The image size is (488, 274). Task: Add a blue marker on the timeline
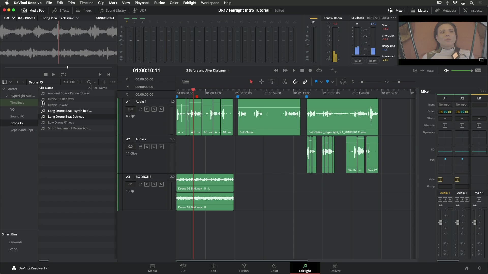(327, 82)
